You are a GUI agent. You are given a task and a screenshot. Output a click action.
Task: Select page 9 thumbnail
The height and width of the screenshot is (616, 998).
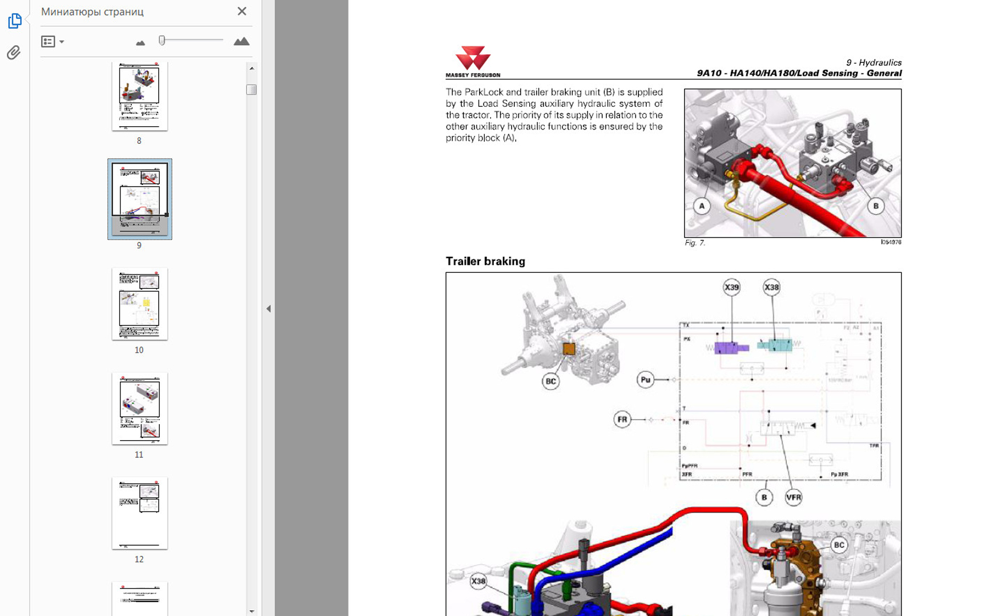(x=139, y=198)
